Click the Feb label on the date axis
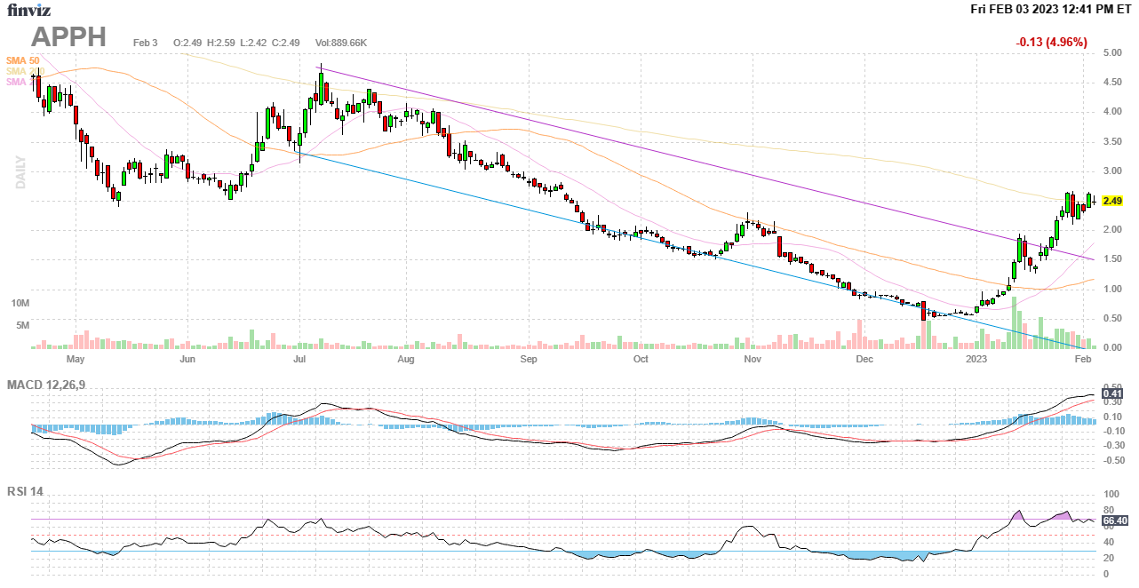This screenshot has width=1139, height=588. pos(1082,360)
